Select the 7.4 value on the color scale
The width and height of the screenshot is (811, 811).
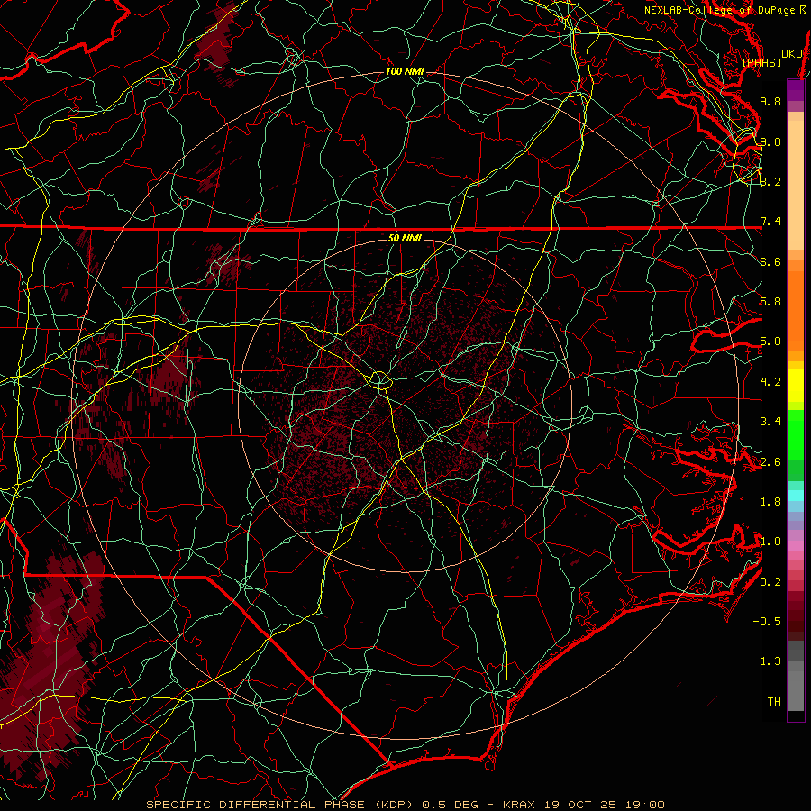click(x=770, y=222)
